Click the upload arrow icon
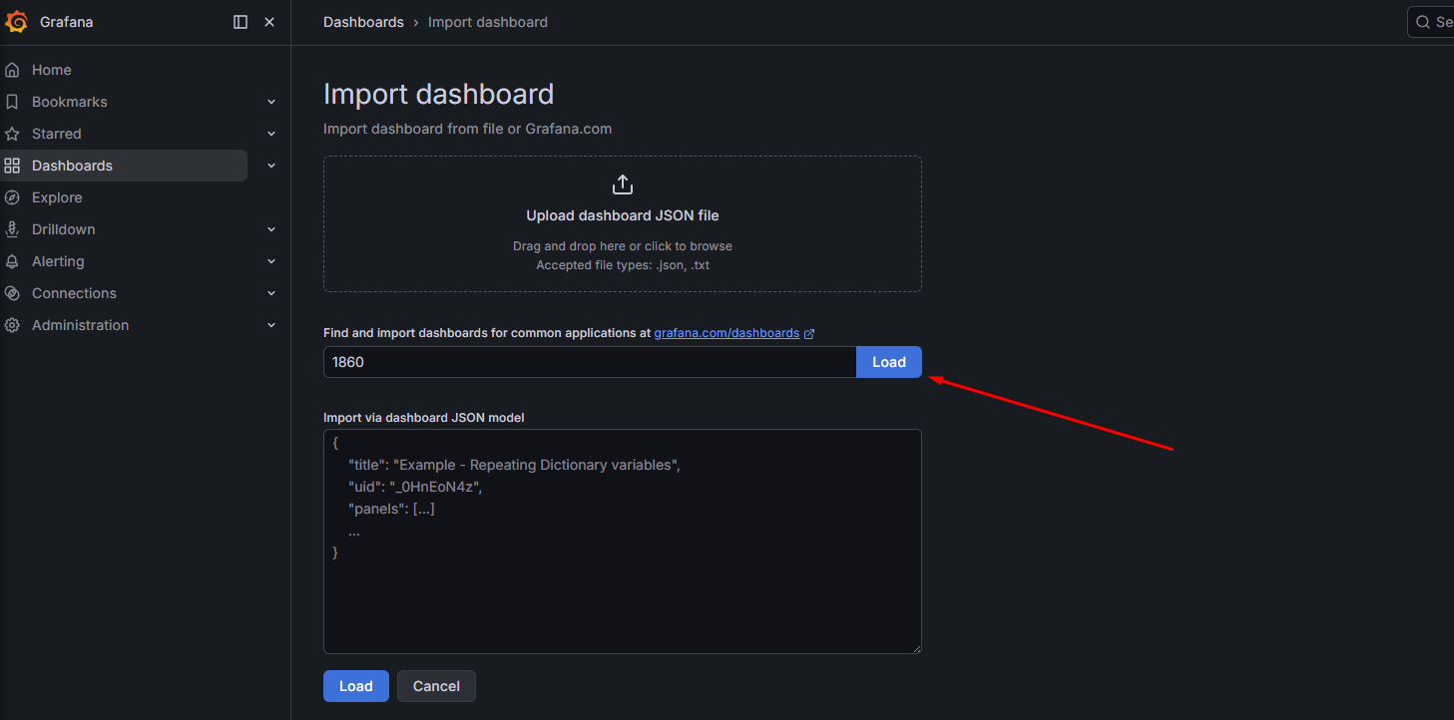This screenshot has width=1454, height=720. (623, 184)
